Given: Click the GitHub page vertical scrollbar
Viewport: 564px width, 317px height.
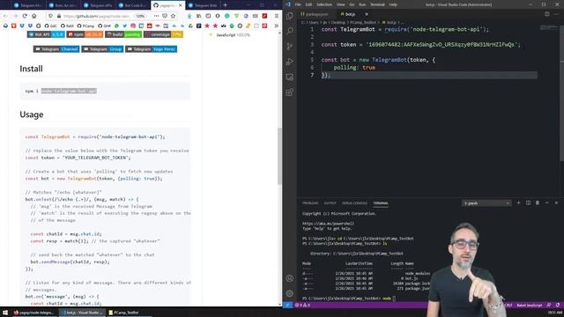Looking at the screenshot, I should [x=279, y=156].
